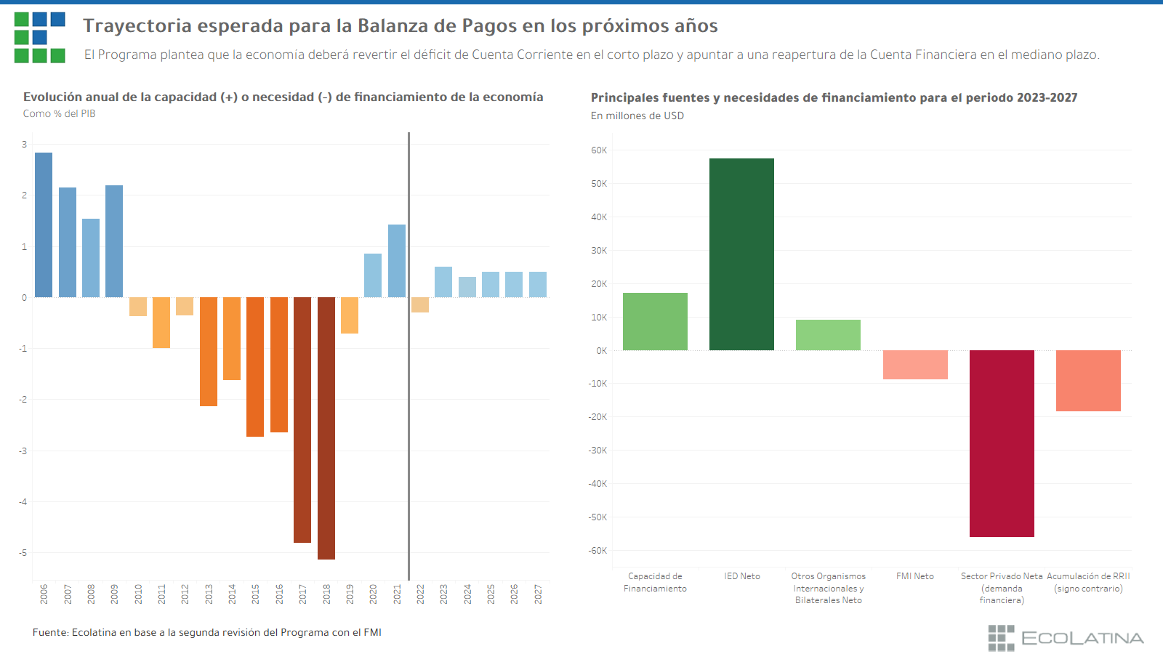Select the 2006 blue bar
The width and height of the screenshot is (1163, 654).
[44, 225]
